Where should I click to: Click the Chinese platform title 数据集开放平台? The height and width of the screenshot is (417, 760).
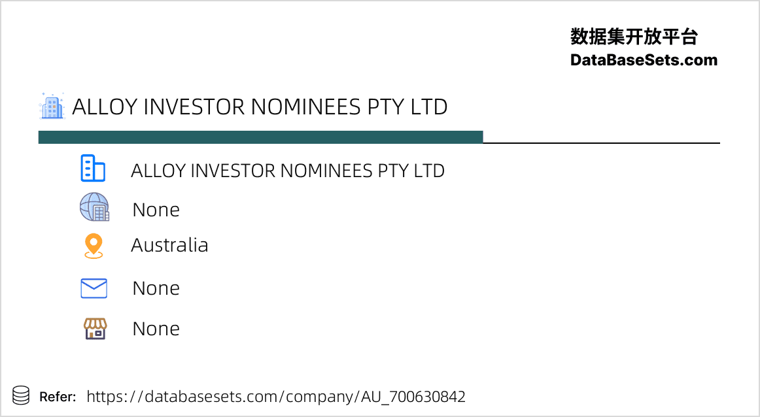coord(634,37)
